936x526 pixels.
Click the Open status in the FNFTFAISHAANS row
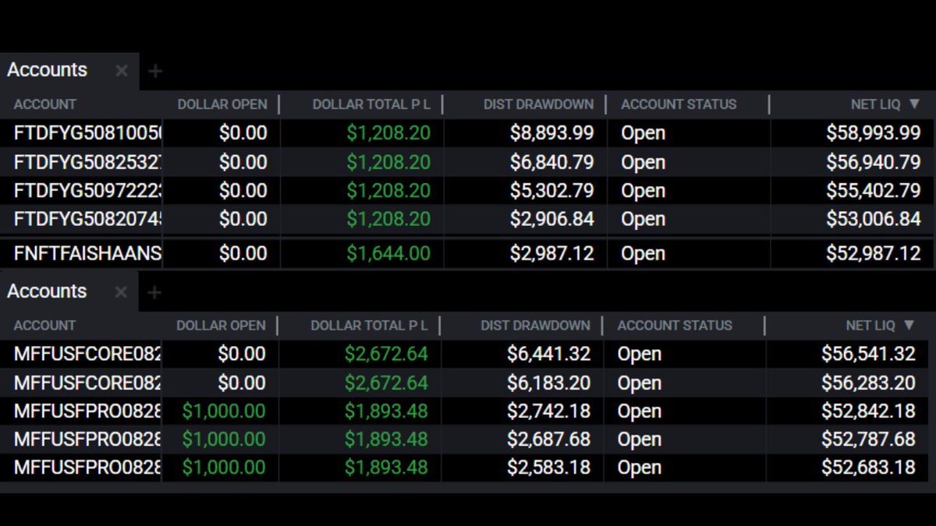coord(643,254)
